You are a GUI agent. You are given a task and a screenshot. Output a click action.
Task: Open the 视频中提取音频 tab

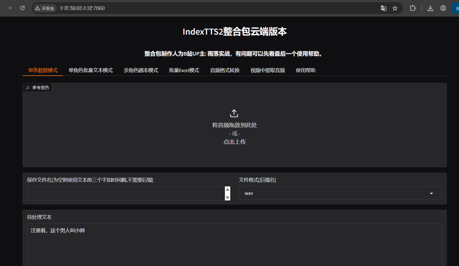click(x=268, y=70)
